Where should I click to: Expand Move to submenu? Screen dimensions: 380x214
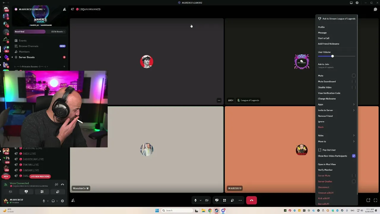coord(336,141)
